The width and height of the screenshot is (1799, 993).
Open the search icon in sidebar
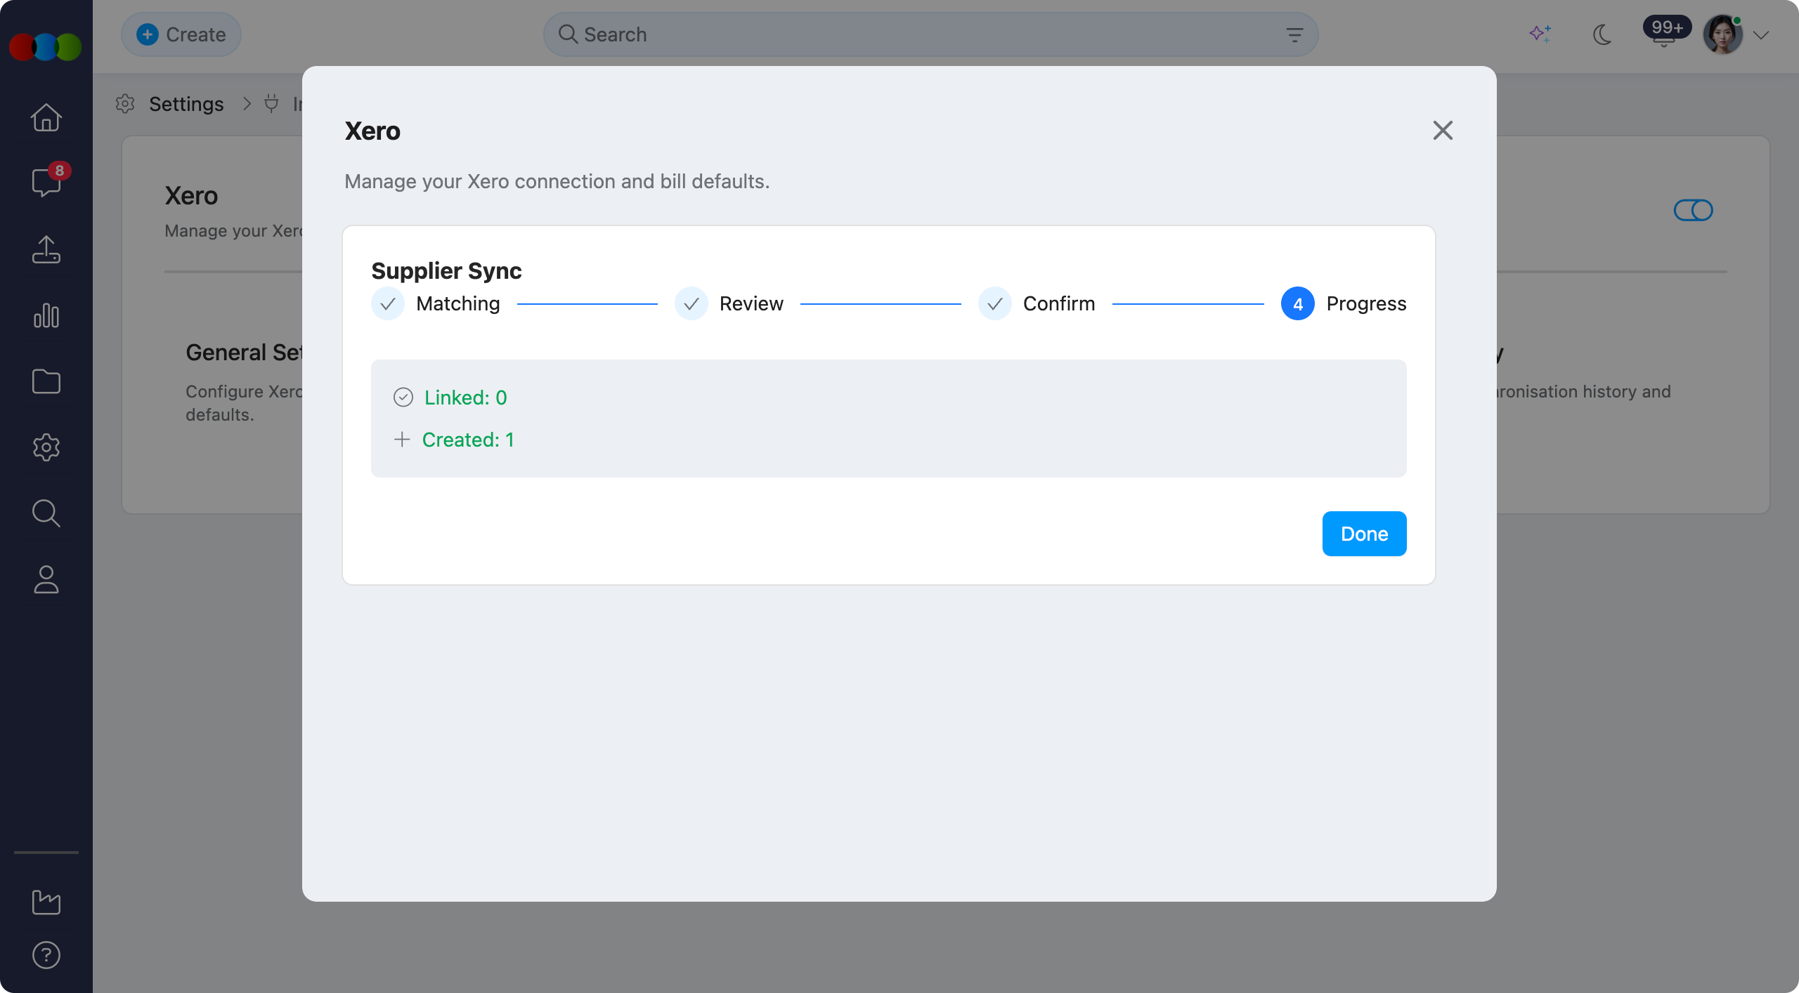(46, 513)
